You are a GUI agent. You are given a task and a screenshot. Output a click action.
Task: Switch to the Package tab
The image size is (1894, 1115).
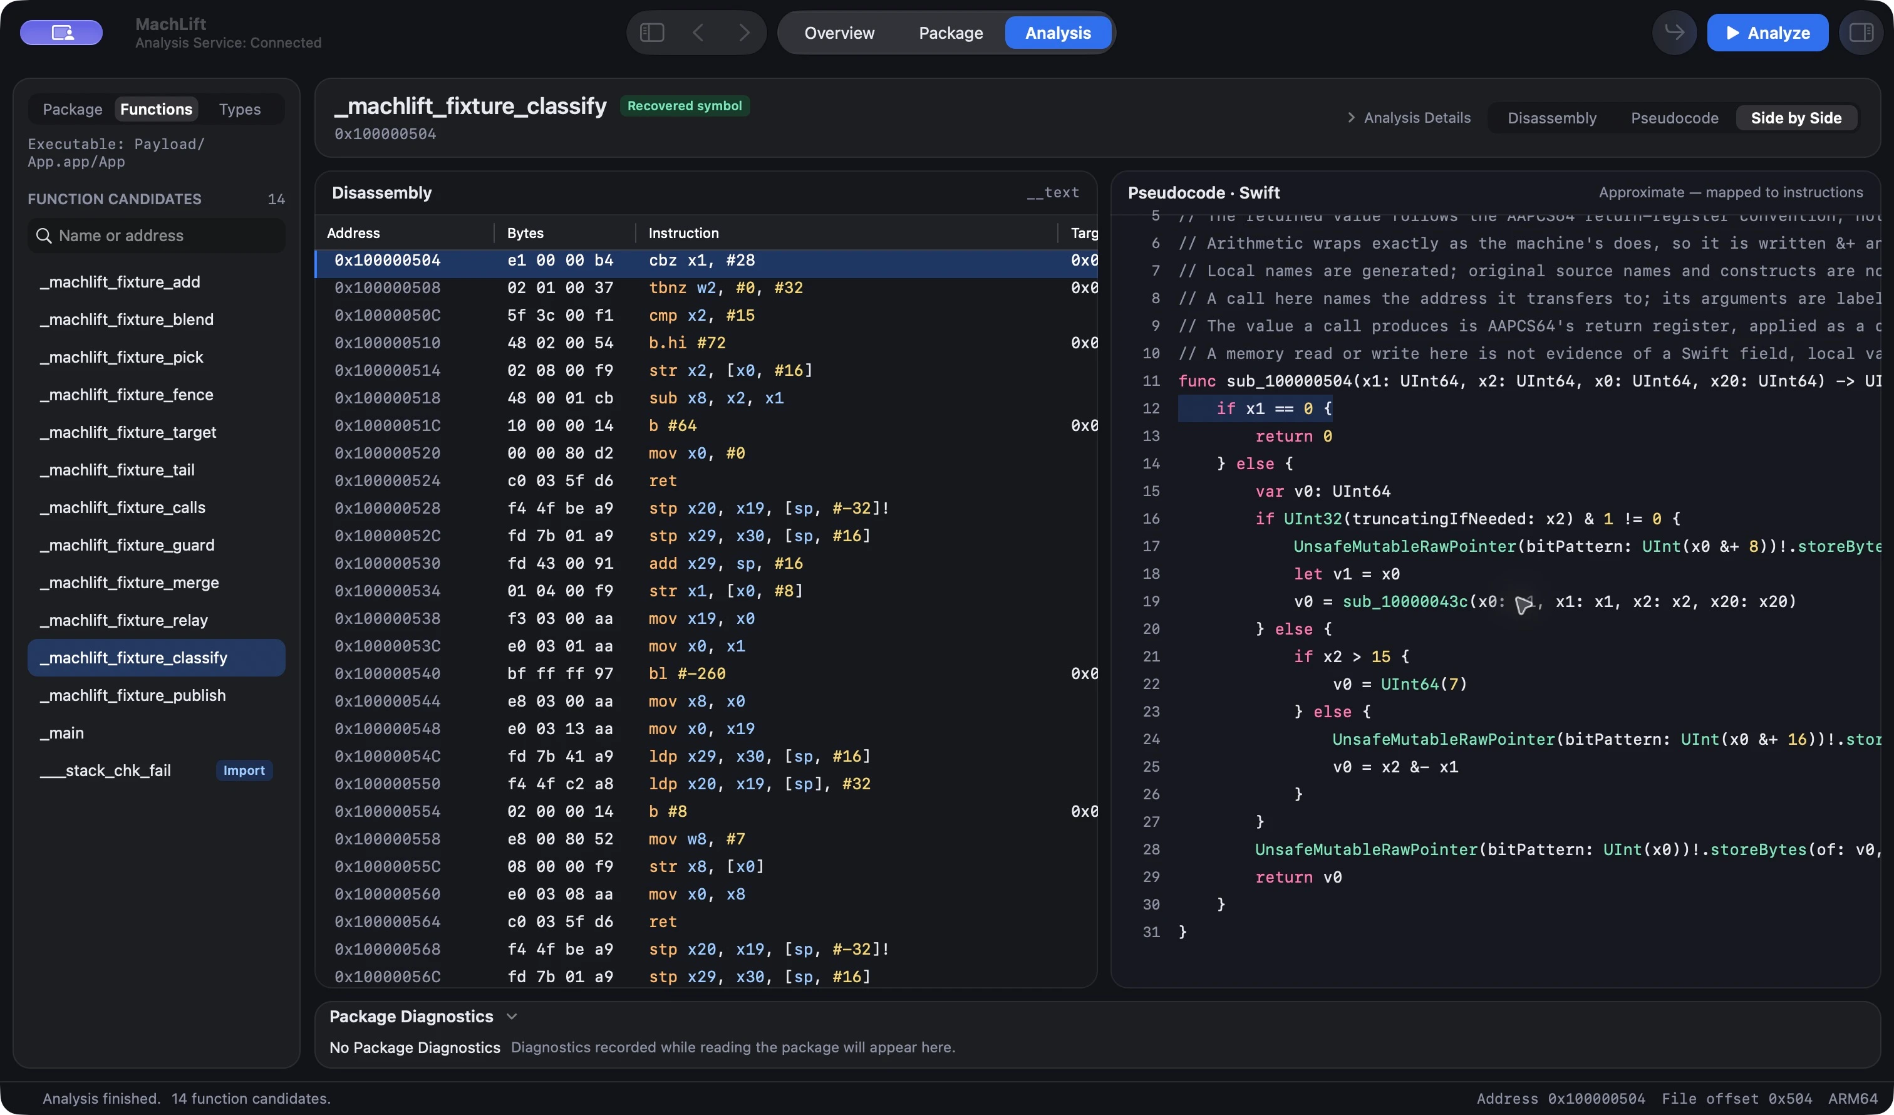coord(950,33)
